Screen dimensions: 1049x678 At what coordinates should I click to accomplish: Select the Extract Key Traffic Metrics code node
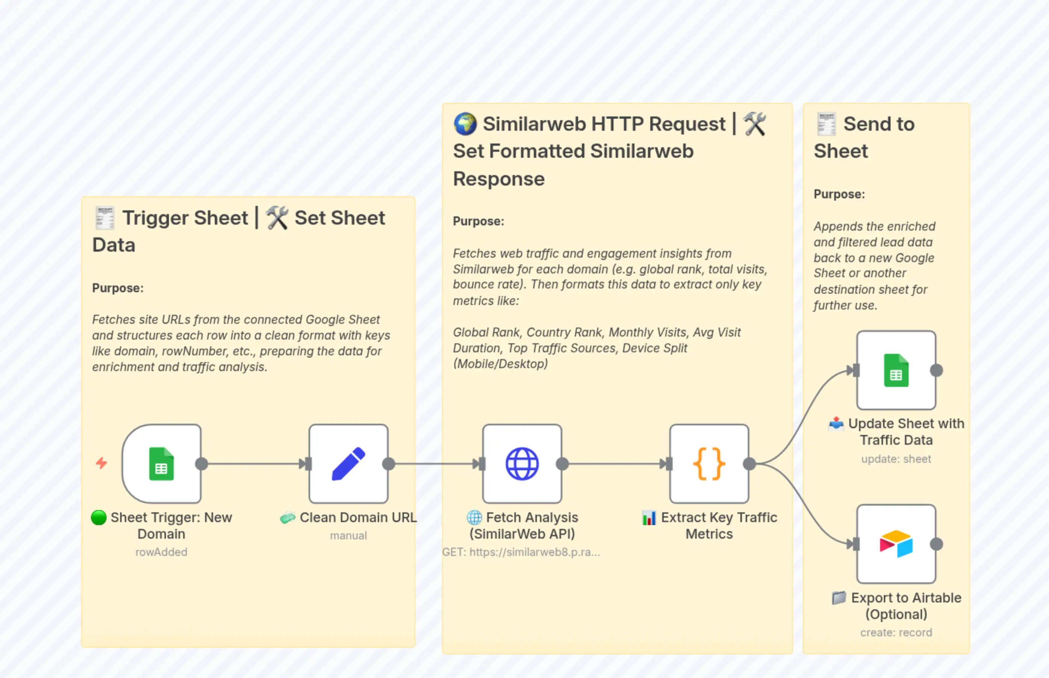point(708,464)
